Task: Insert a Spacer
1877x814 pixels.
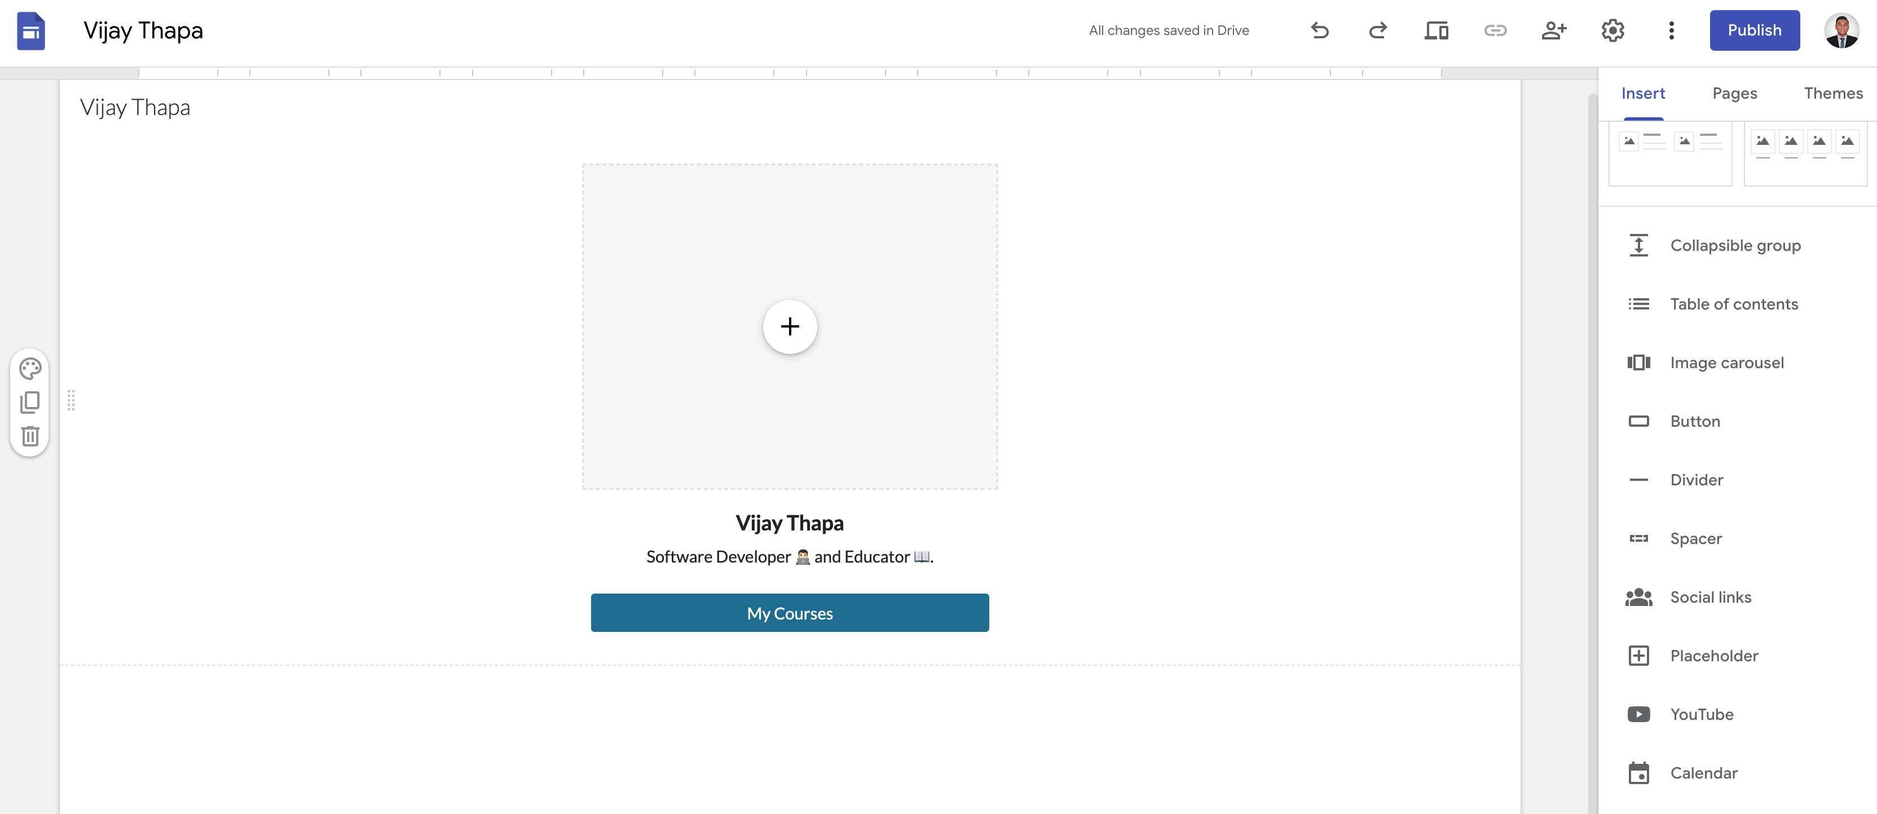Action: (x=1737, y=538)
